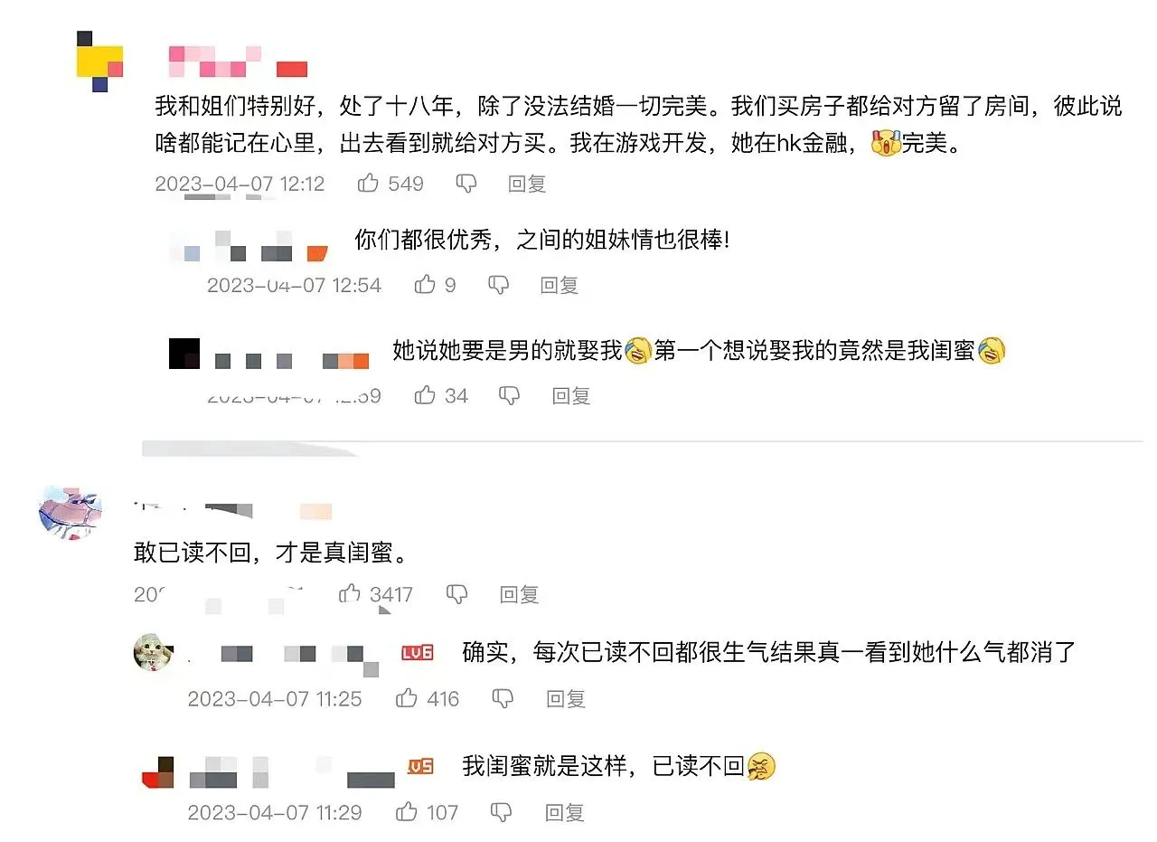Screen dimensions: 1157x842
Task: Dislike the comment about eighteen-year friendship
Action: [466, 184]
